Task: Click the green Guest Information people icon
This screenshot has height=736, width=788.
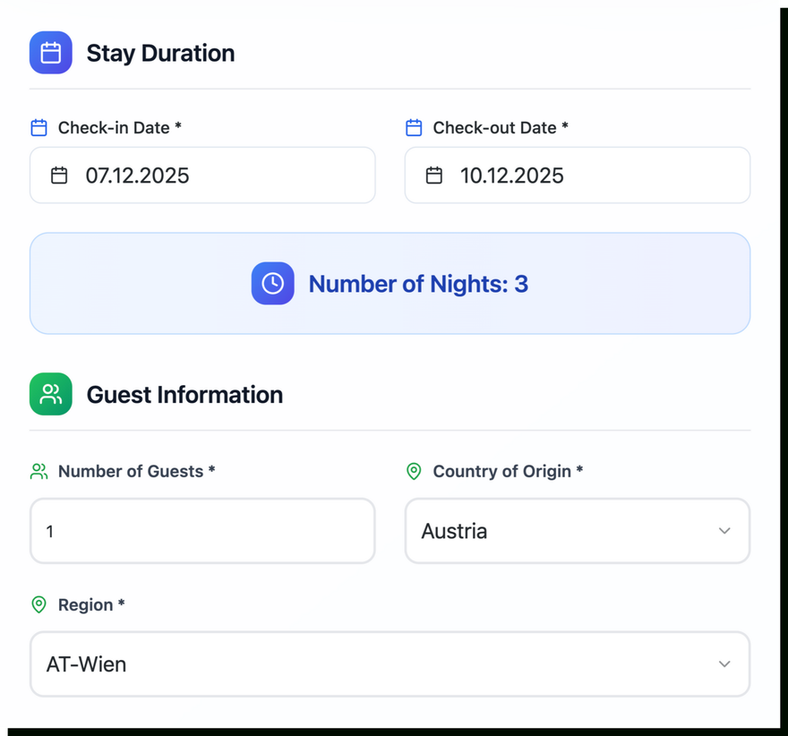Action: (51, 395)
